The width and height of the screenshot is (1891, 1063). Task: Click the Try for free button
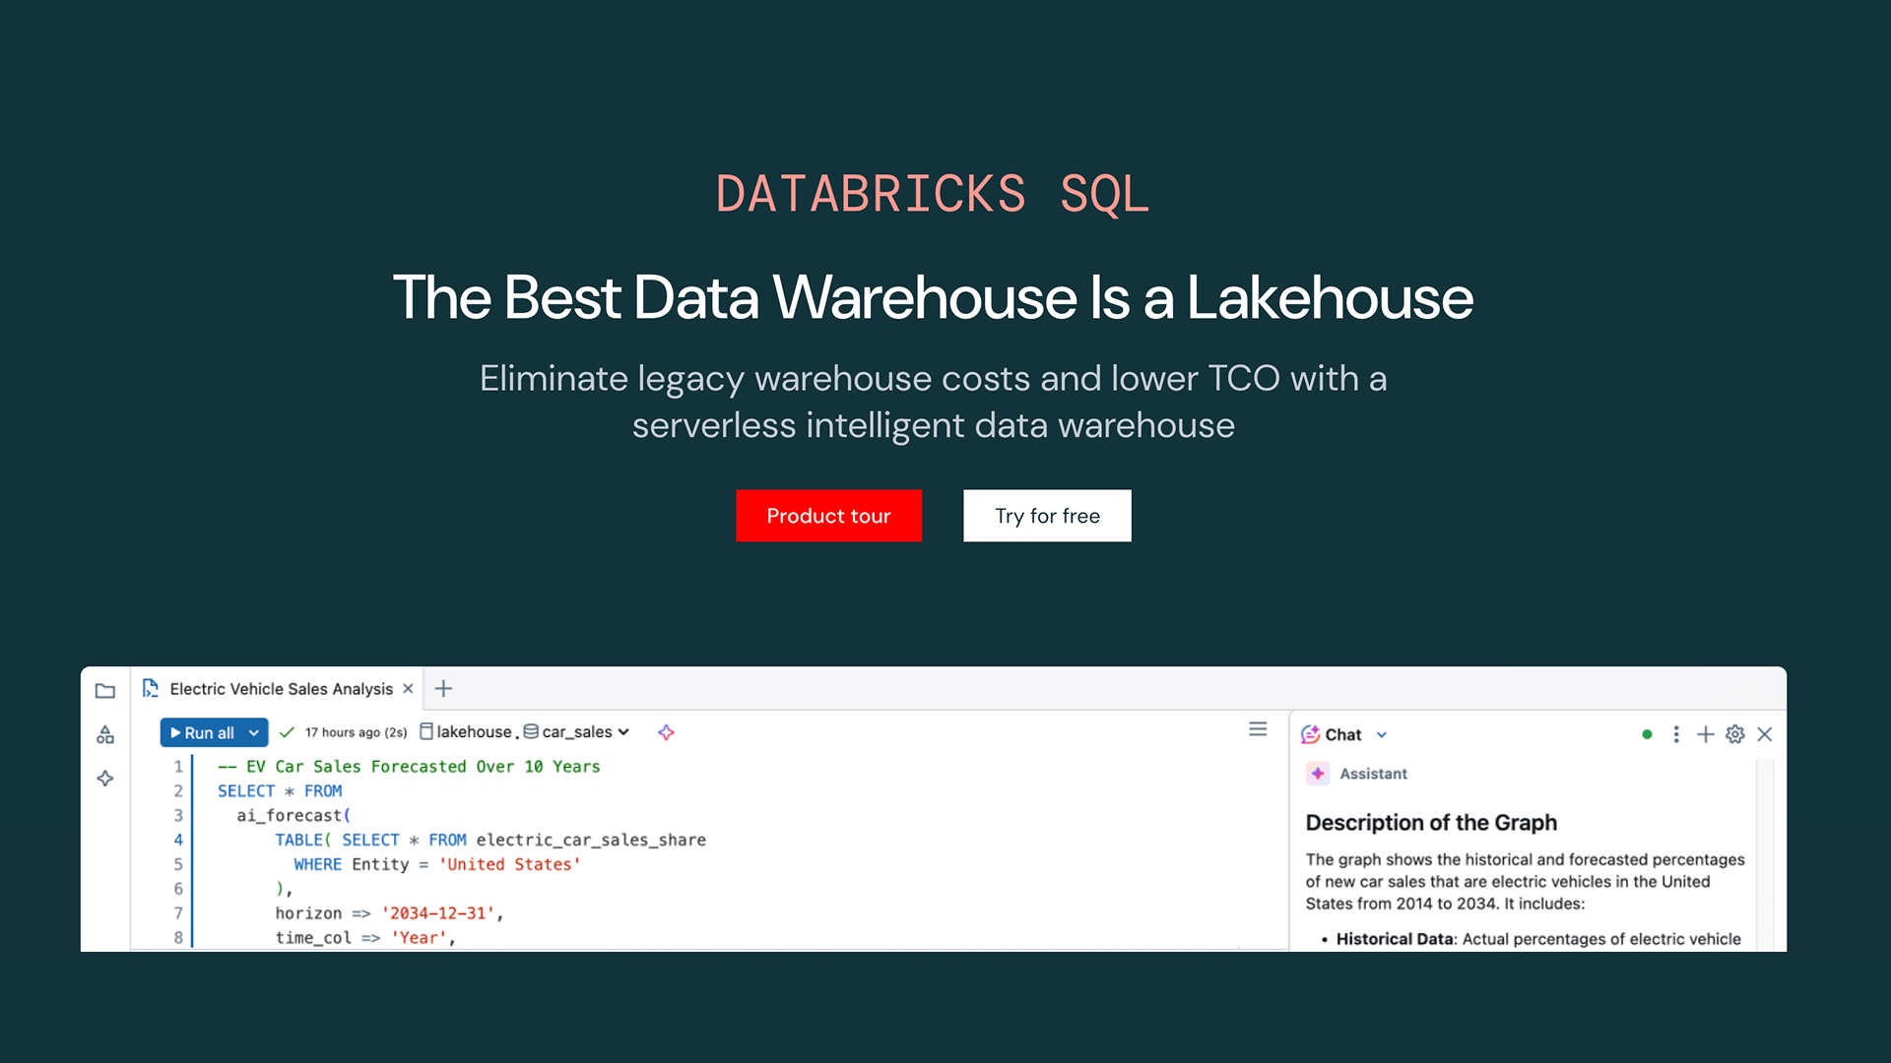1047,516
